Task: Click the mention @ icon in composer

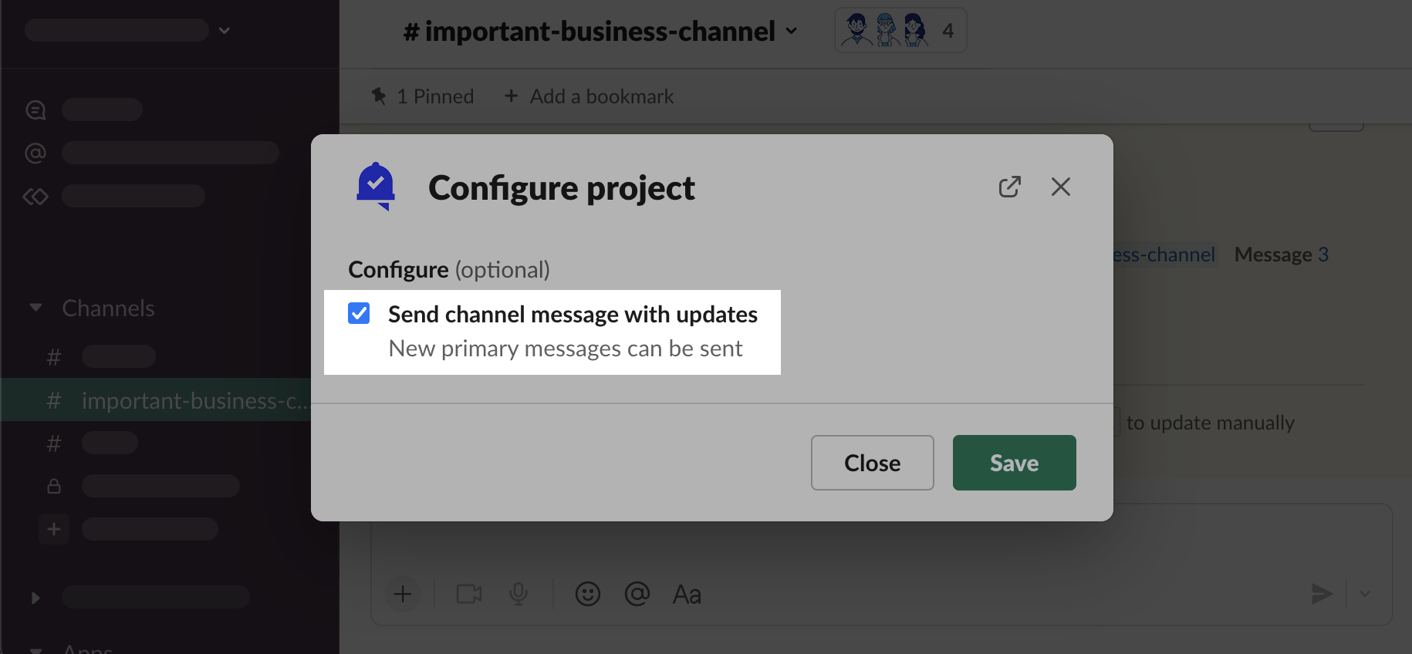Action: click(637, 594)
